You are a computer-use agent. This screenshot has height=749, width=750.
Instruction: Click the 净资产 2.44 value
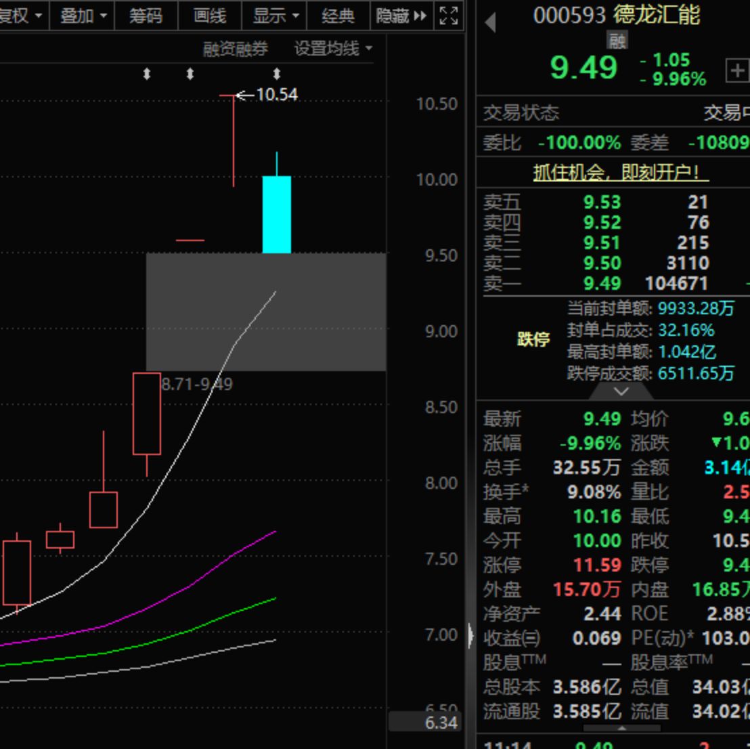[602, 614]
